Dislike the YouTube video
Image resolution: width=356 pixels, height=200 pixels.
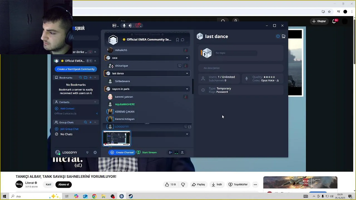[x=183, y=184]
